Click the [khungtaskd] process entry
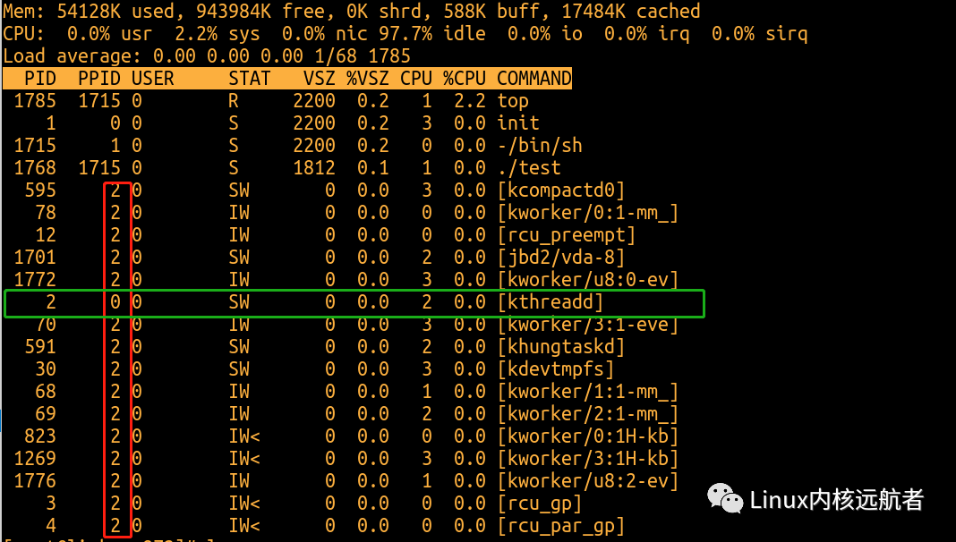956x542 pixels. 561,347
